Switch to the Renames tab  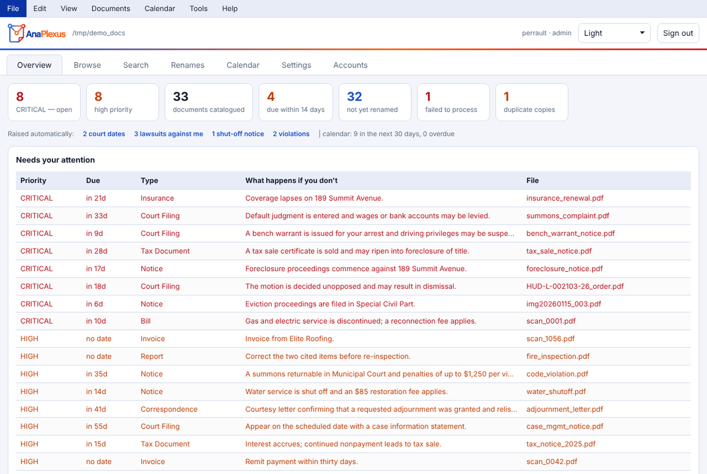tap(187, 65)
